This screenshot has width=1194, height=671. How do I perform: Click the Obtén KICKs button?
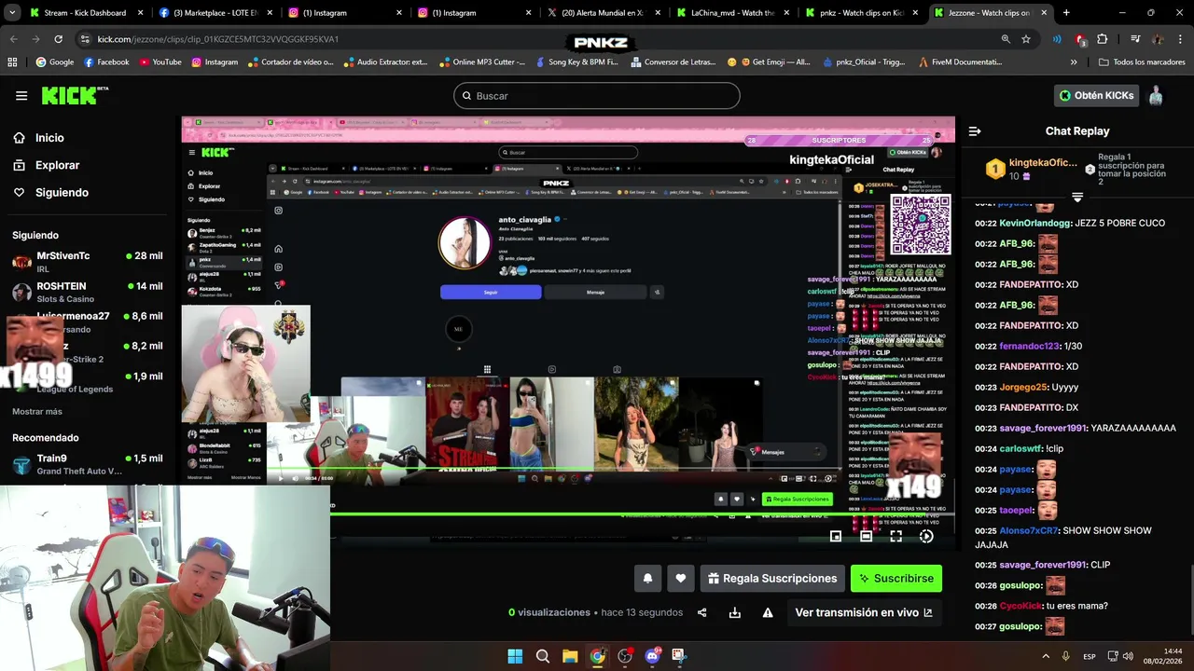pyautogui.click(x=1096, y=96)
